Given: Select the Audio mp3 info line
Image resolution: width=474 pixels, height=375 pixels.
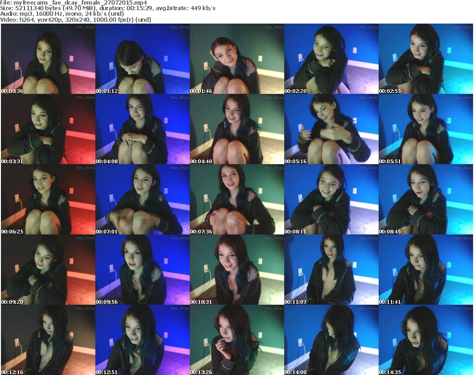Looking at the screenshot, I should 62,14.
